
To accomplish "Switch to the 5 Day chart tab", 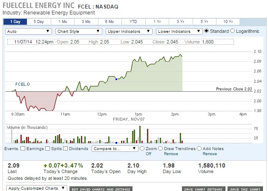I will click(39, 21).
